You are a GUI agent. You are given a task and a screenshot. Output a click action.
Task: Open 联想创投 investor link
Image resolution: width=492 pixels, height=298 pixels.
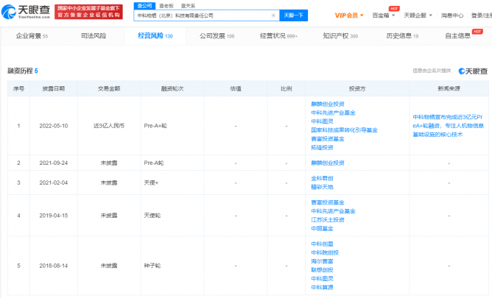(322, 270)
